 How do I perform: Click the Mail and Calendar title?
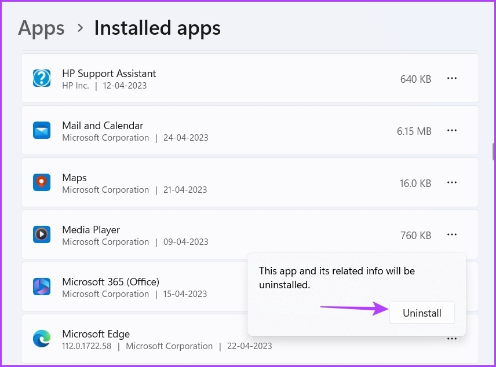click(103, 126)
